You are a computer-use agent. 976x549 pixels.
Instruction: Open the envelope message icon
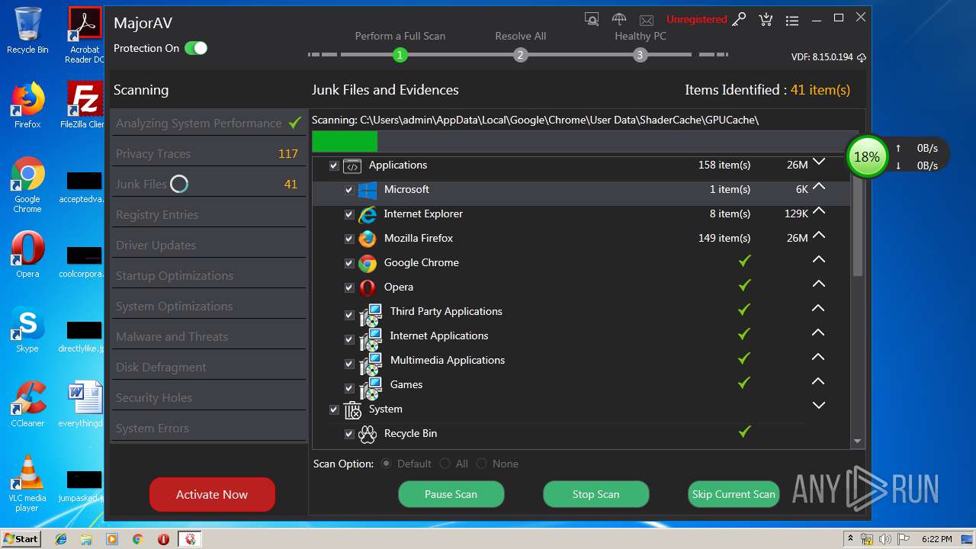point(647,20)
